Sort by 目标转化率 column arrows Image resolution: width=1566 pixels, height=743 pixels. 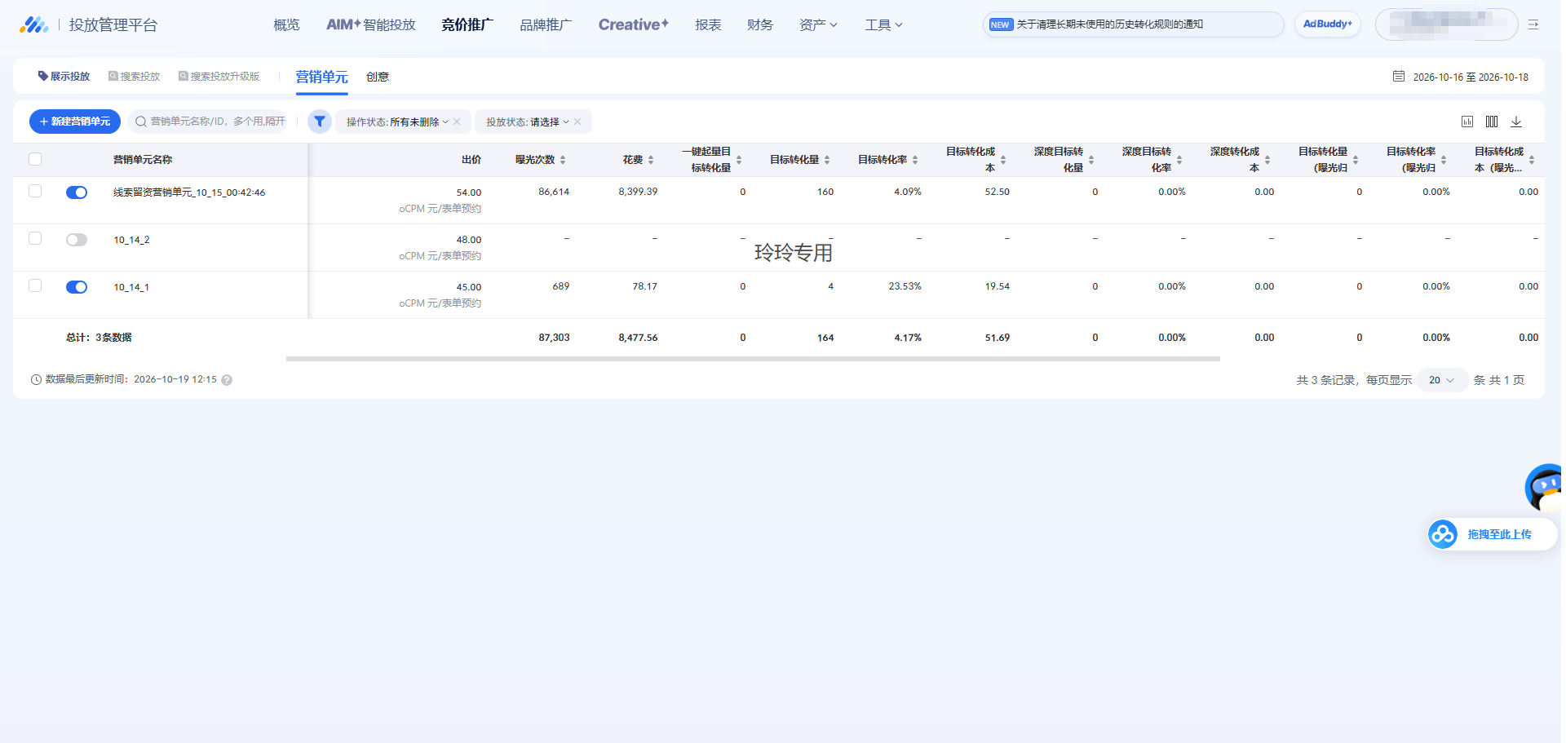[x=915, y=160]
